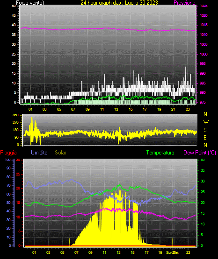Click the 100 humidity scale value
This screenshot has height=259, width=218.
(7, 160)
